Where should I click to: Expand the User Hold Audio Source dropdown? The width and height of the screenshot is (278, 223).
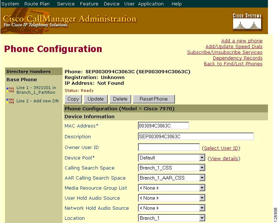pyautogui.click(x=202, y=198)
